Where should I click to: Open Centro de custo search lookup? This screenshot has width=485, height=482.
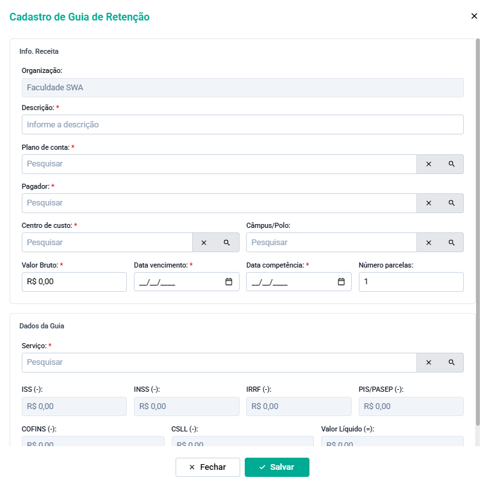point(227,243)
